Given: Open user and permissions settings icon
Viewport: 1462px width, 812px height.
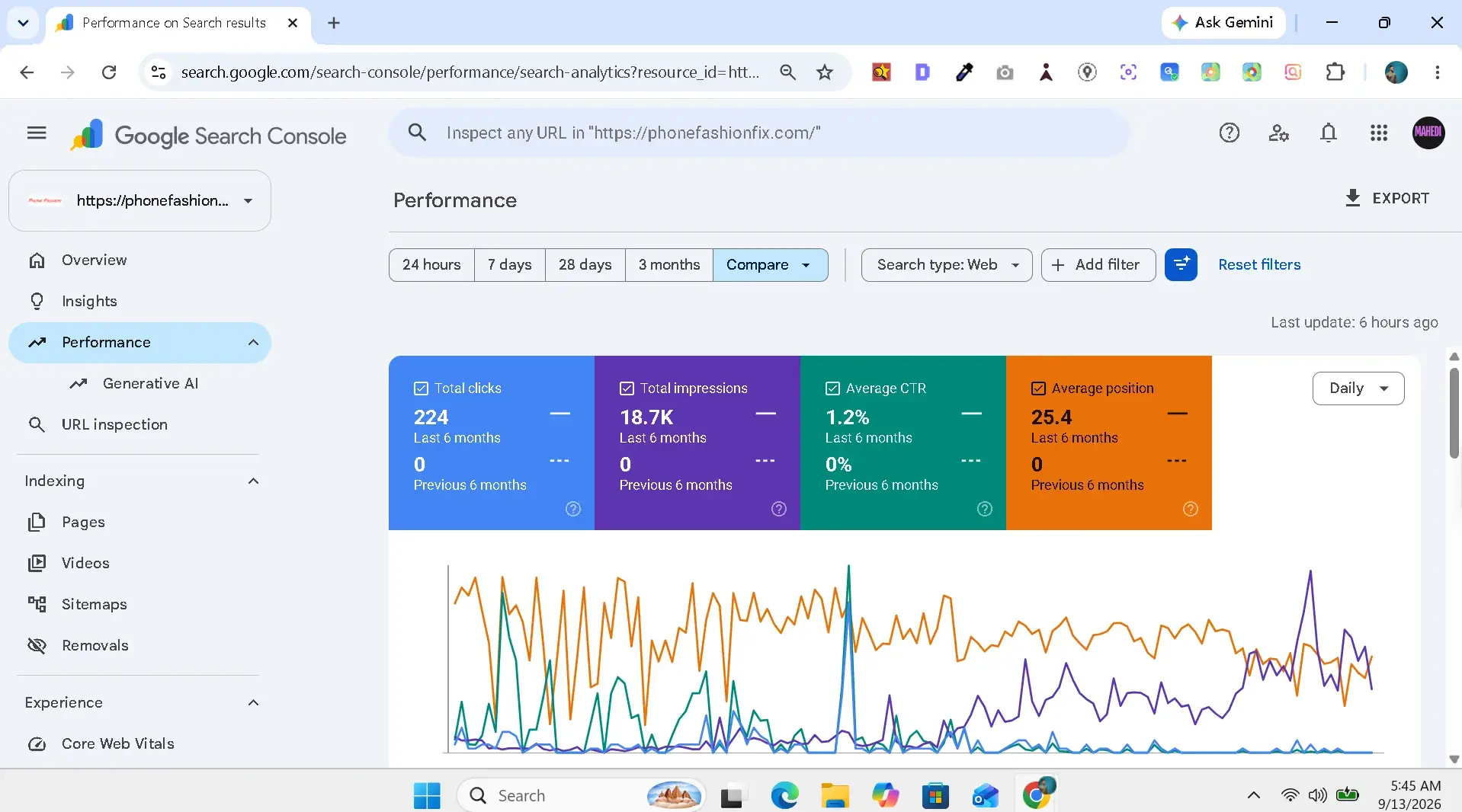Looking at the screenshot, I should pyautogui.click(x=1279, y=133).
